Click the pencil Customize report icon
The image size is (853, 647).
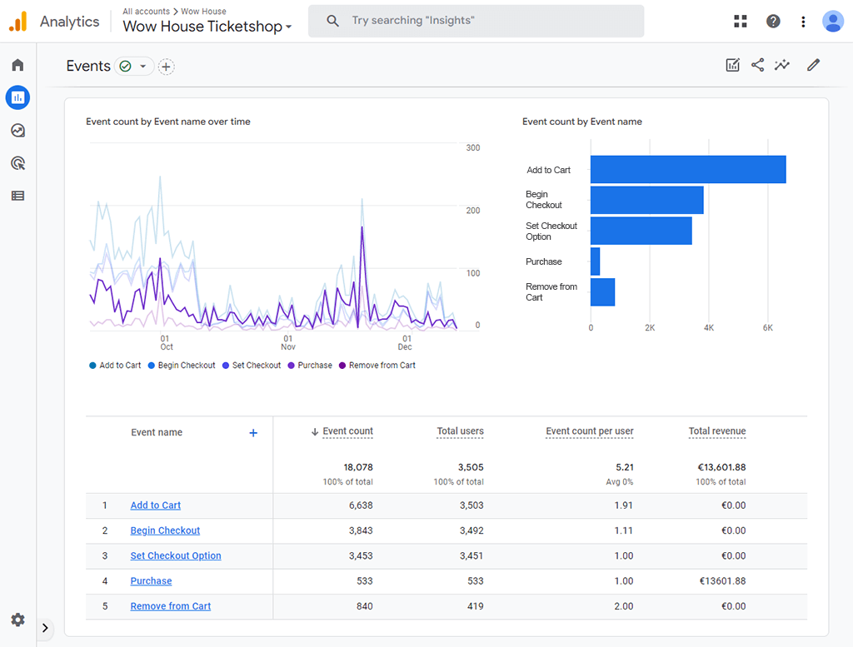pyautogui.click(x=813, y=65)
